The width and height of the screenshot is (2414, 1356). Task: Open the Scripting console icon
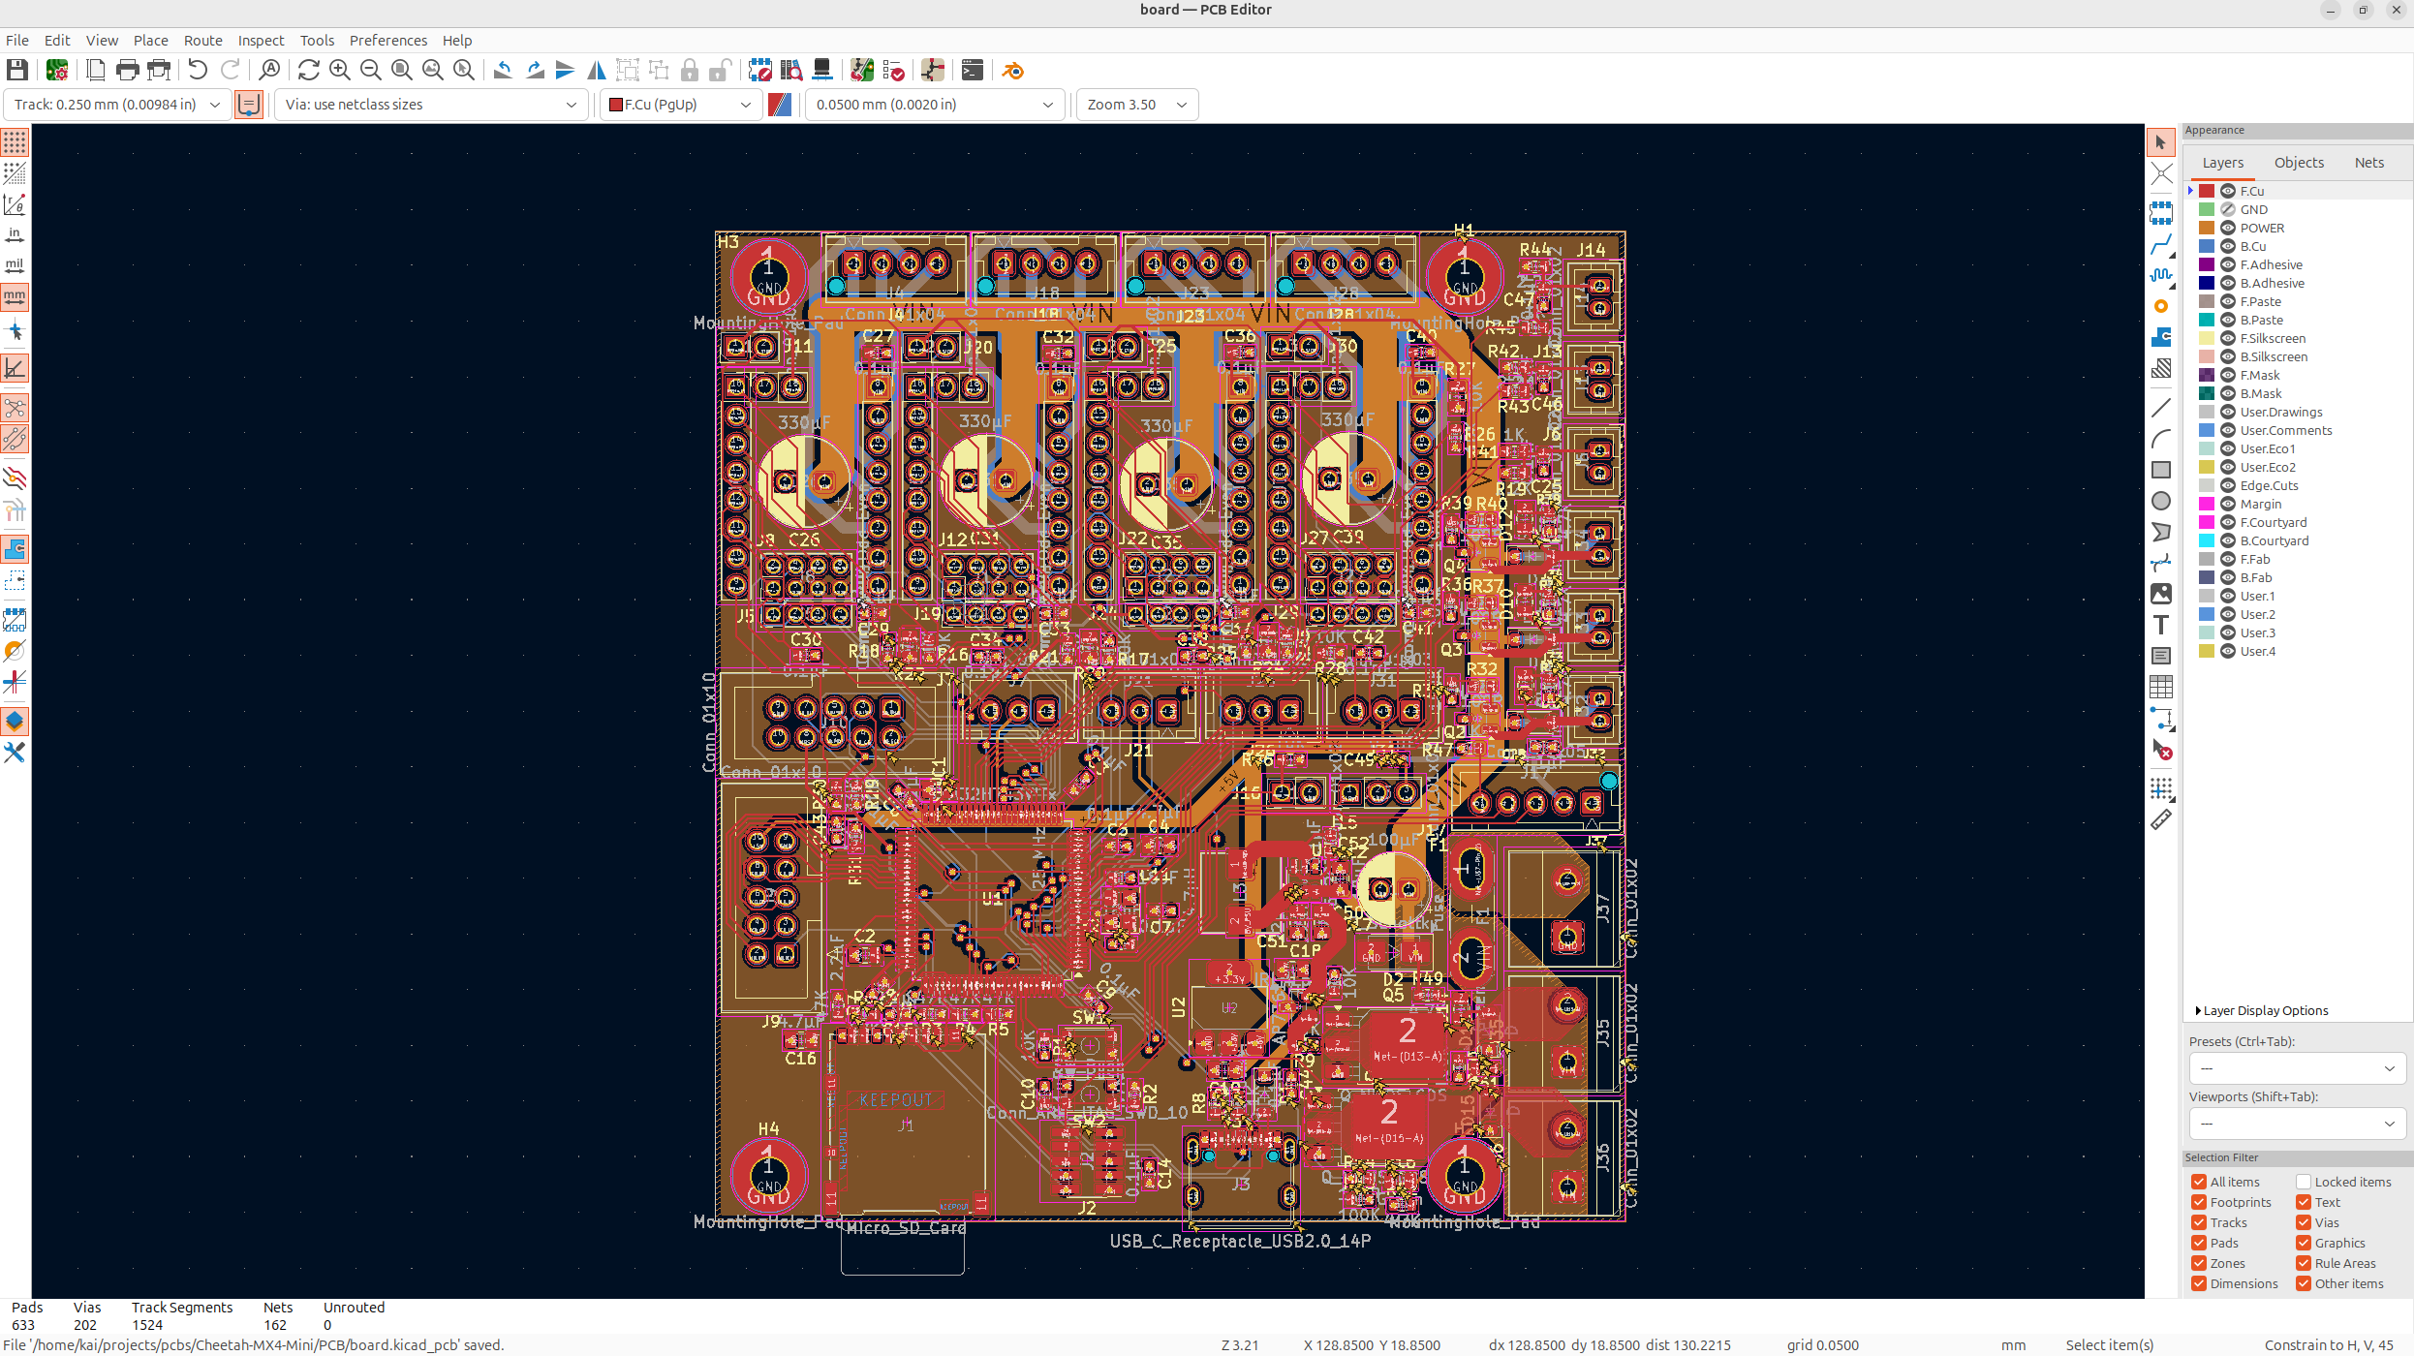pyautogui.click(x=973, y=70)
